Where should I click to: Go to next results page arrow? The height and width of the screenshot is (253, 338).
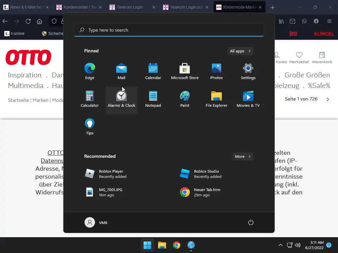tap(328, 99)
